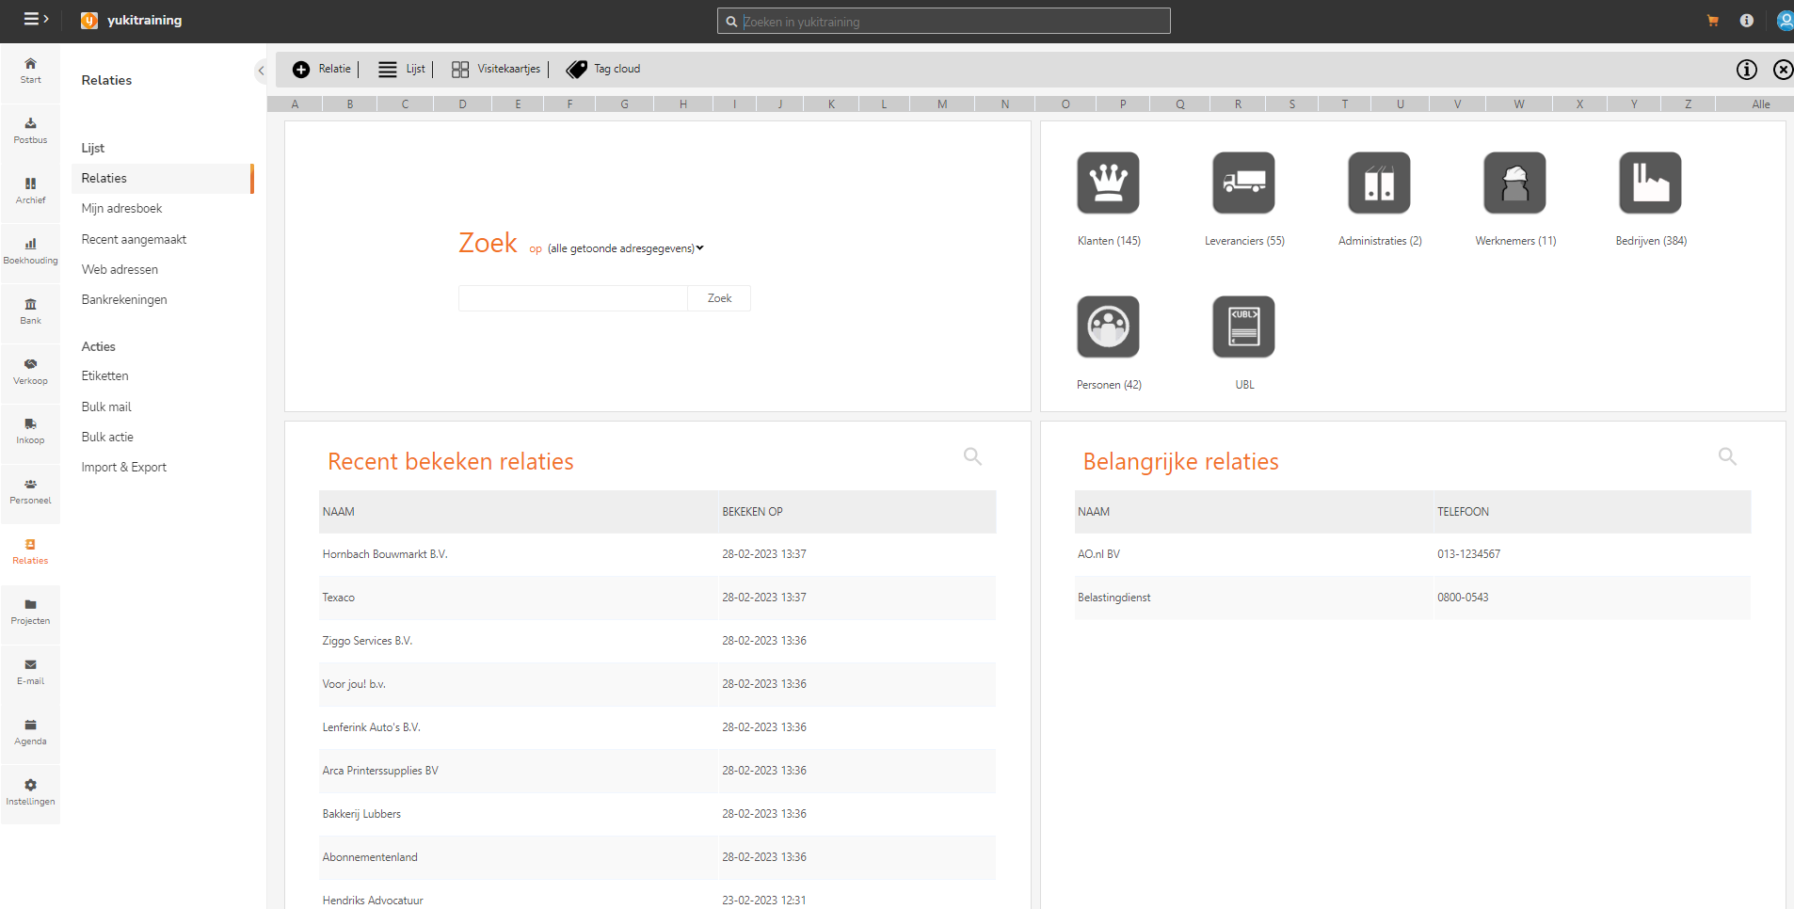The width and height of the screenshot is (1794, 909).
Task: Click the shopping cart icon in header
Action: click(1712, 21)
